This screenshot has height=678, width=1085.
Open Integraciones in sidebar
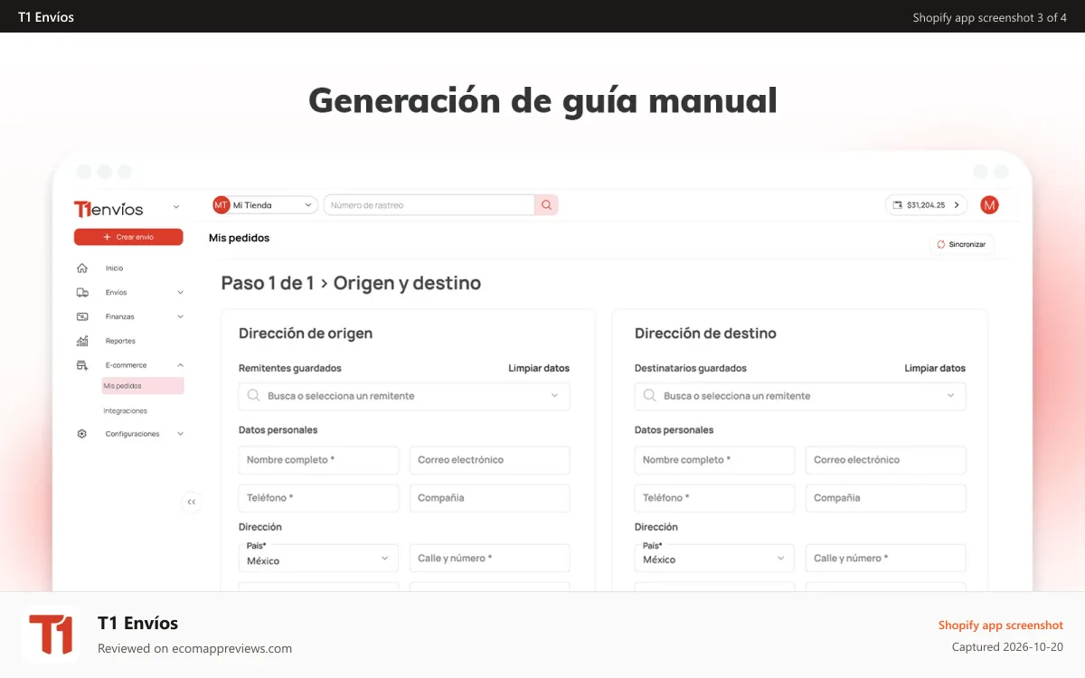125,411
